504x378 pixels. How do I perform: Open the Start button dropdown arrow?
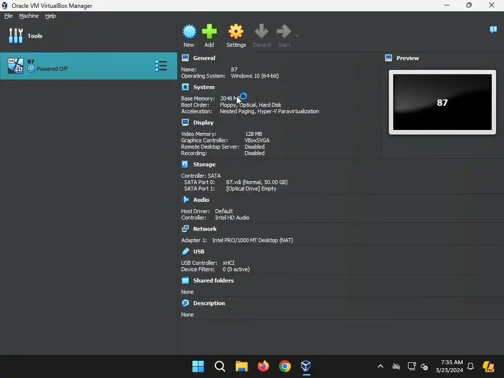[x=297, y=35]
